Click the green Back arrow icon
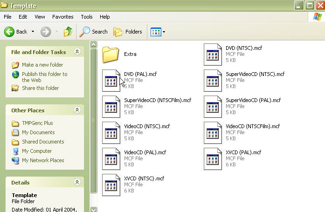Viewport: 325px width, 212px height. point(9,32)
